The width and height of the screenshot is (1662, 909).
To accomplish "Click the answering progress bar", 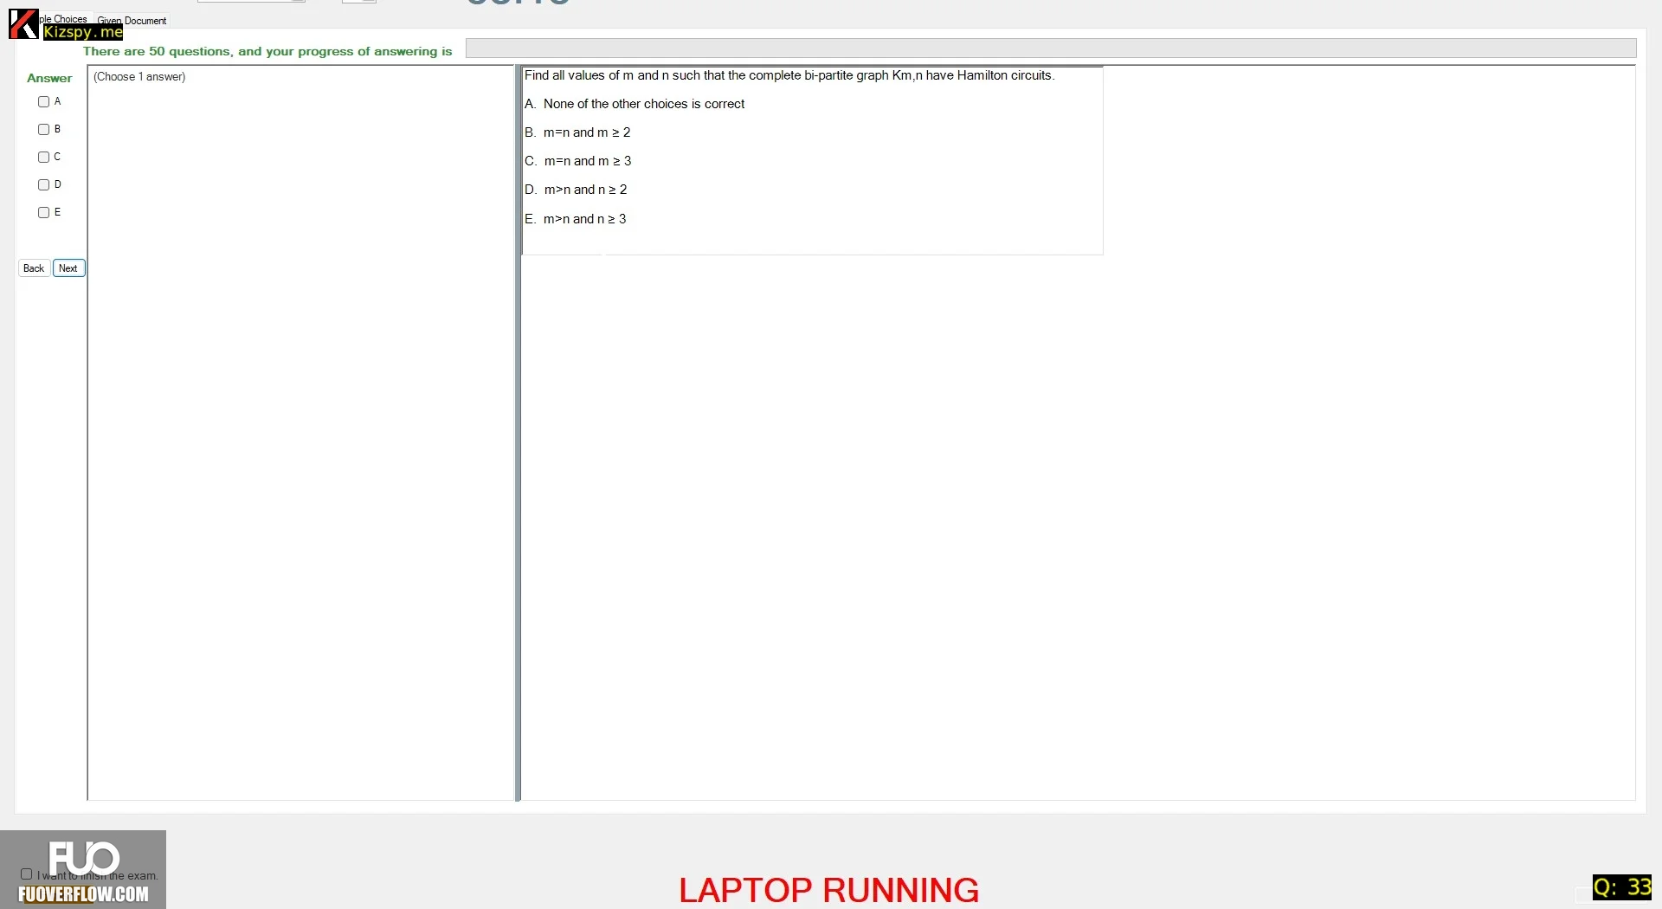I will coord(1051,48).
